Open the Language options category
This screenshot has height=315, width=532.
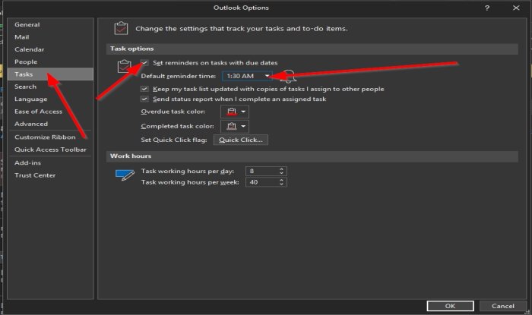(31, 99)
